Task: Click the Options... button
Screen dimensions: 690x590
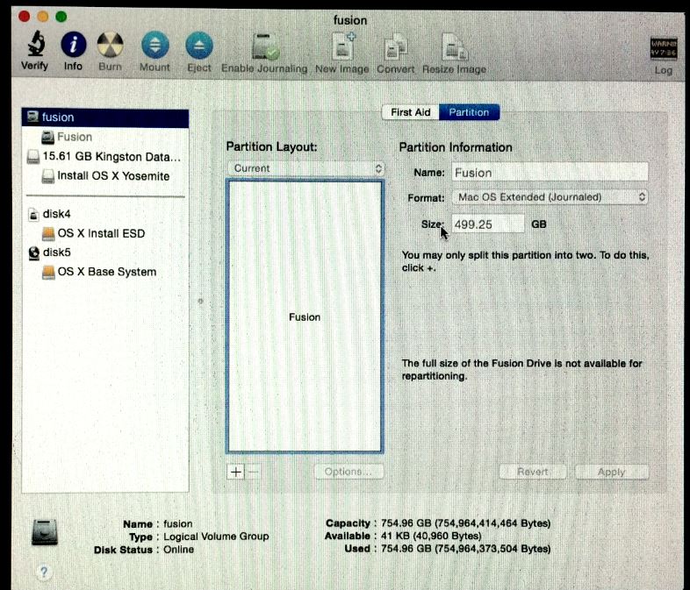Action: [x=349, y=472]
